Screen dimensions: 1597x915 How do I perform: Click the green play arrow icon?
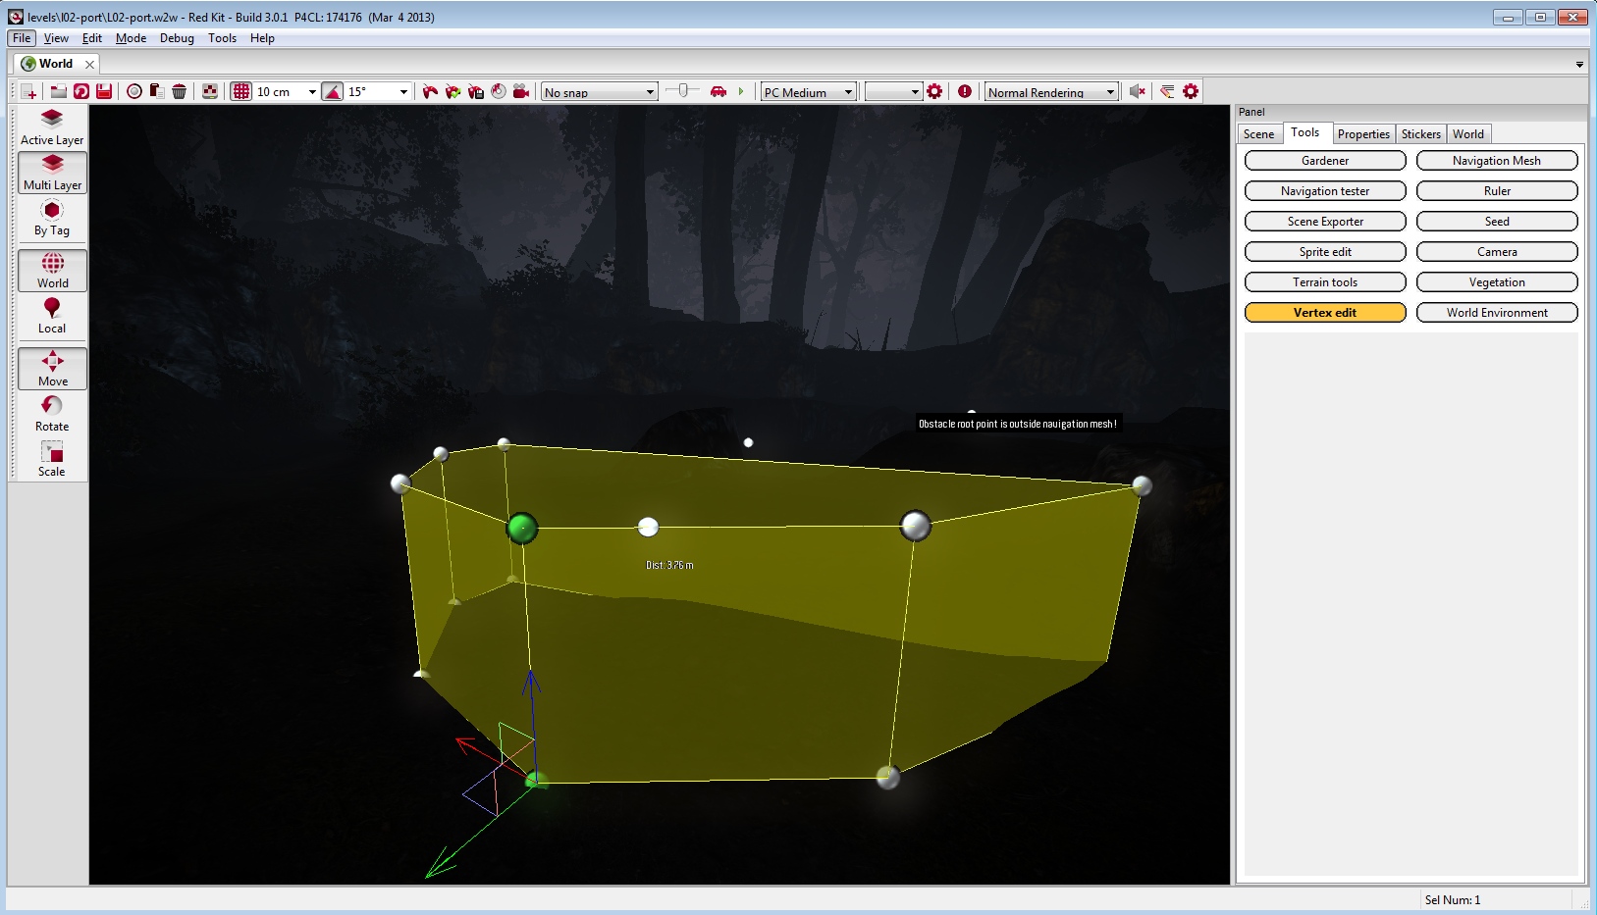741,91
